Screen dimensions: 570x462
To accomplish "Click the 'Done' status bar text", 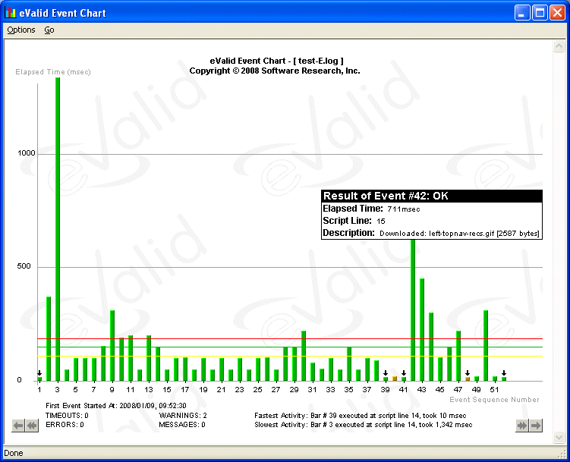I will (x=14, y=453).
